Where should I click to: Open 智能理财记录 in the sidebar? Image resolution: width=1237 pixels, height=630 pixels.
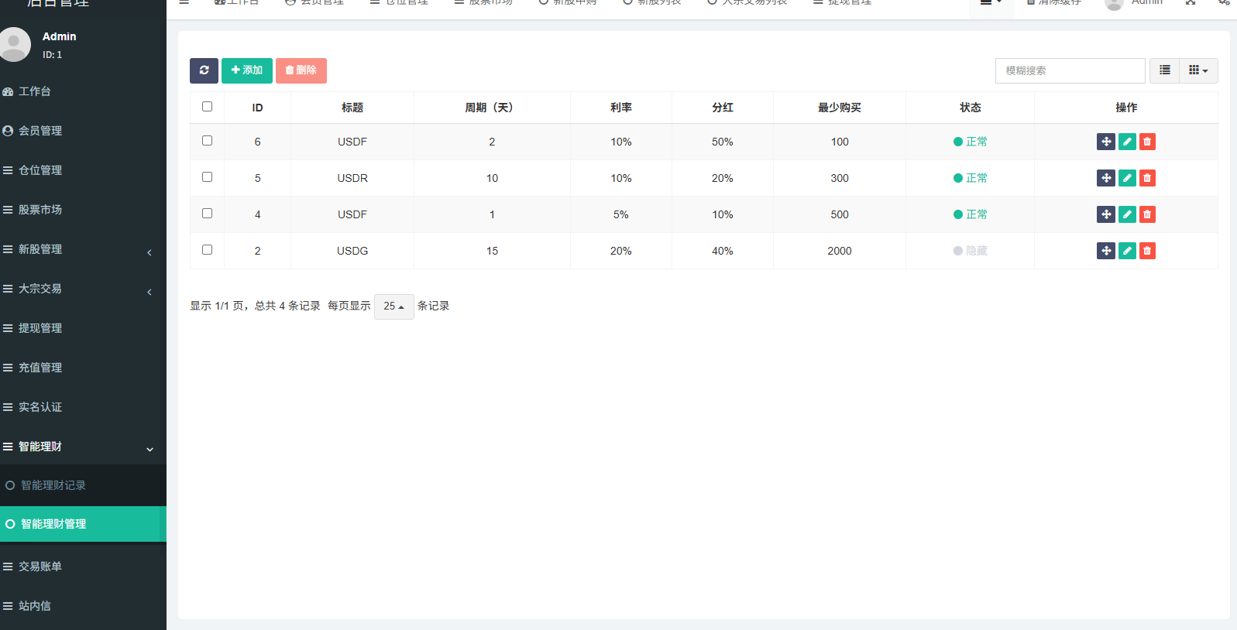pos(53,485)
